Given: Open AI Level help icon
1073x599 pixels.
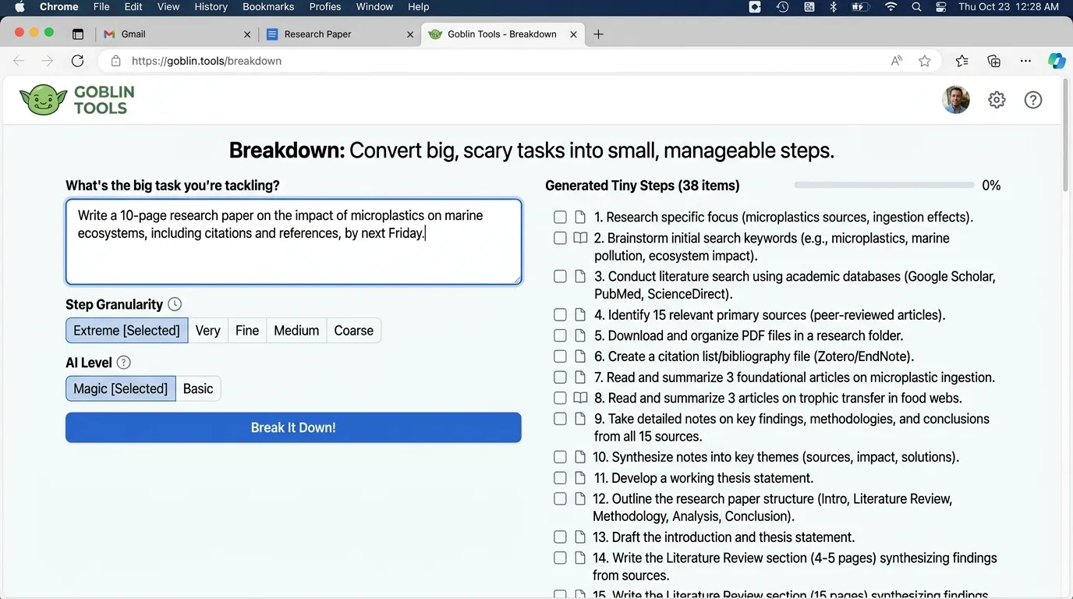Looking at the screenshot, I should [x=123, y=363].
